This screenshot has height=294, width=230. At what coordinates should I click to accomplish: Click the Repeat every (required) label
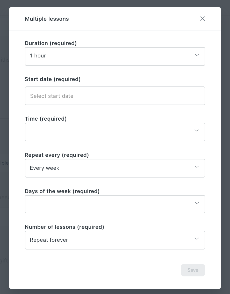click(x=57, y=155)
